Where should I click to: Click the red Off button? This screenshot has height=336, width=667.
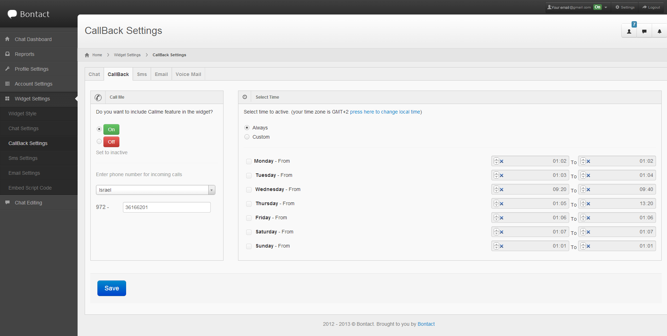coord(111,142)
